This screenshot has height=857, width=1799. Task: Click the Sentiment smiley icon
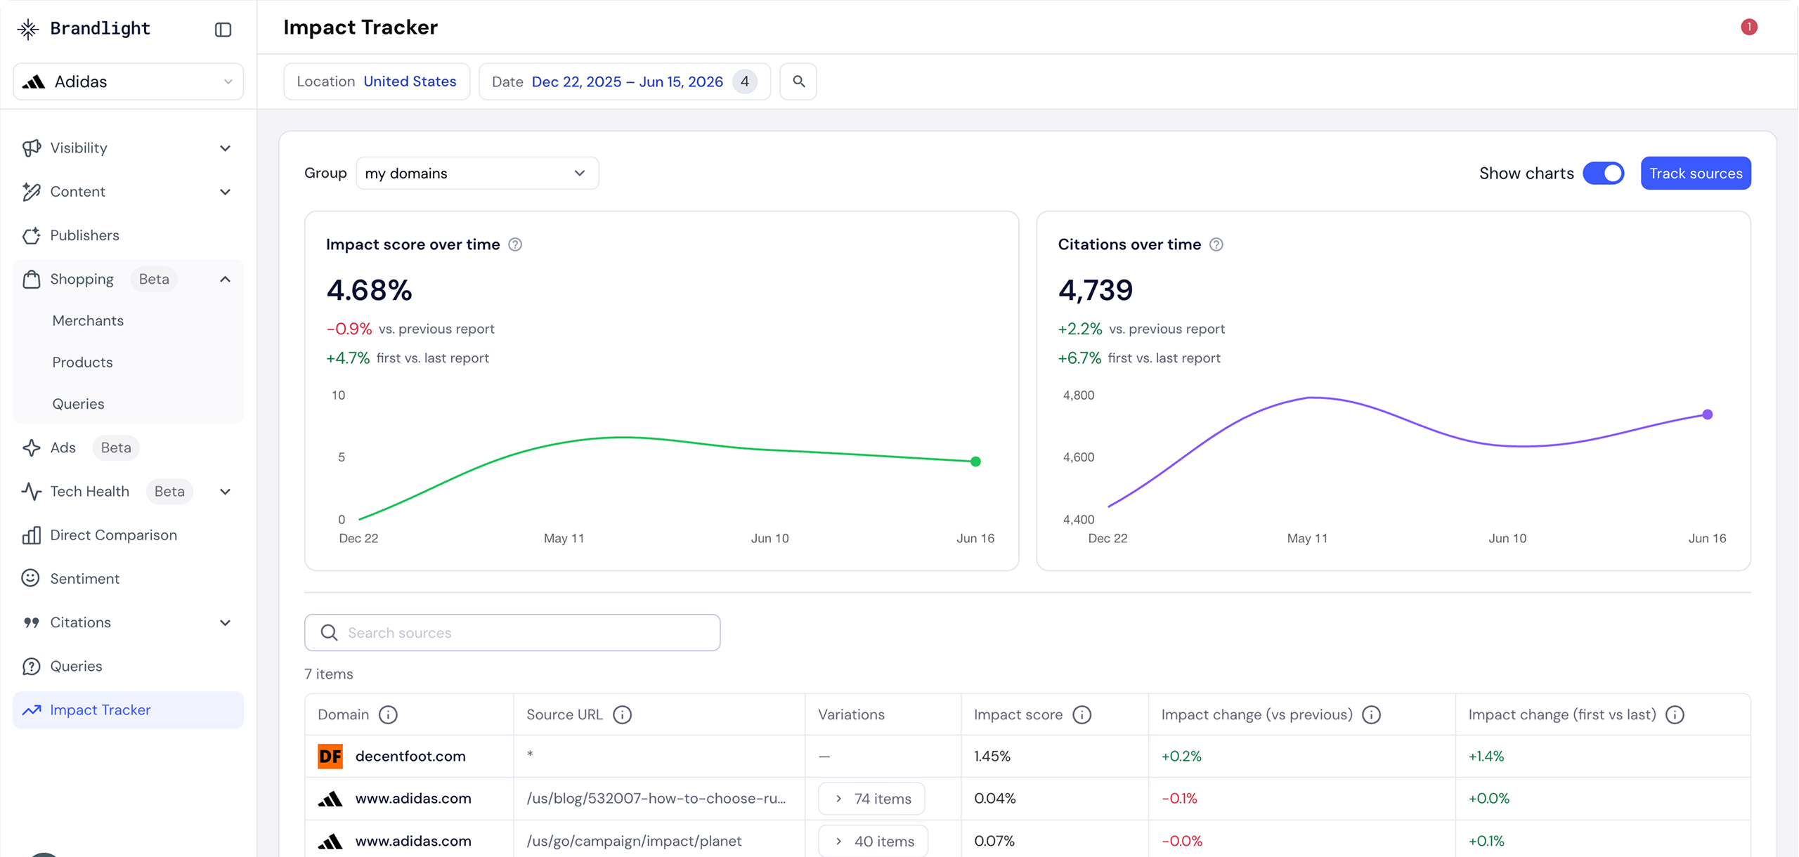[31, 578]
